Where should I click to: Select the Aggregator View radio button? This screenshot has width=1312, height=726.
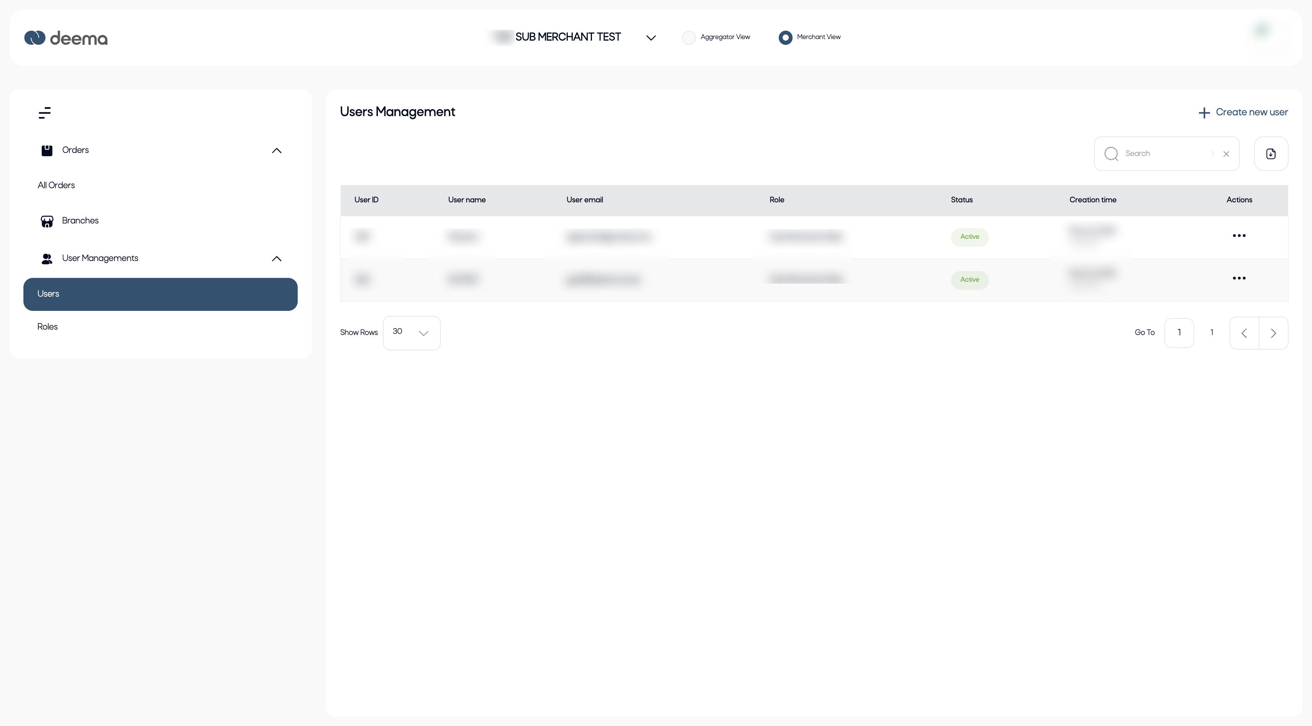tap(689, 38)
